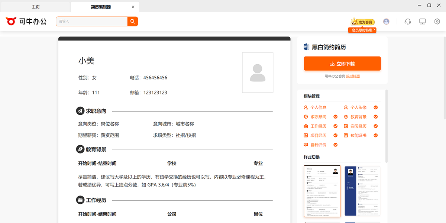446x223 pixels.
Task: Click the 公司 column header
Action: pyautogui.click(x=172, y=214)
